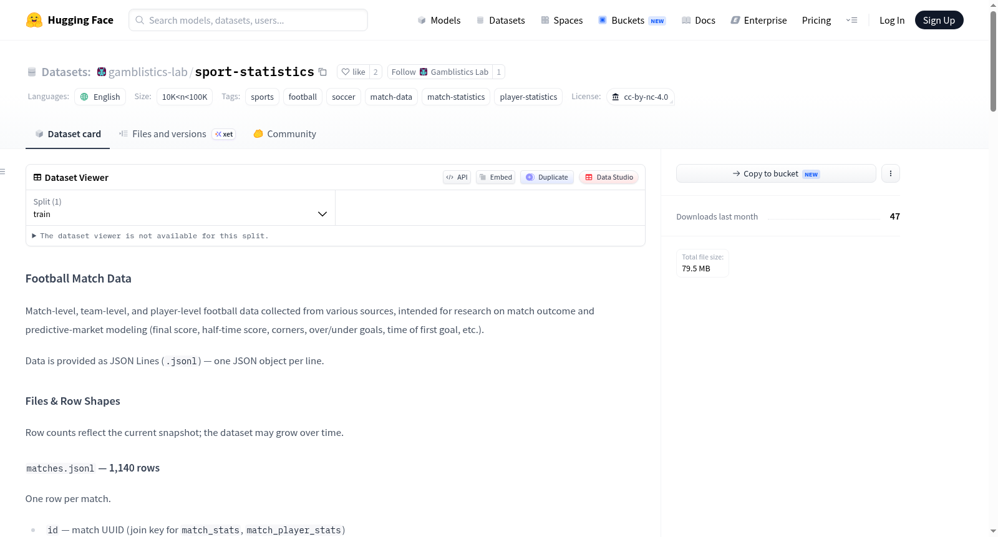Click the sport-statistics dataset title

pyautogui.click(x=254, y=72)
